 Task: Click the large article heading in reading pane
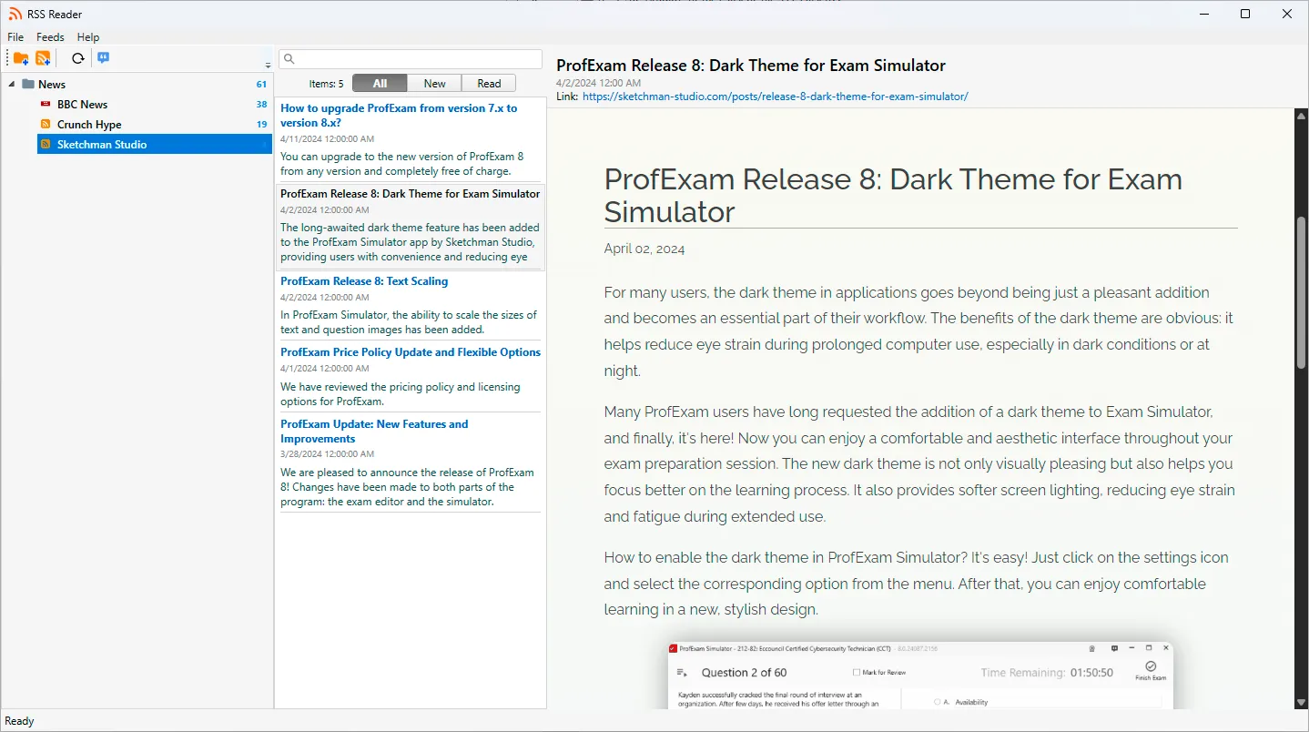[x=893, y=195]
